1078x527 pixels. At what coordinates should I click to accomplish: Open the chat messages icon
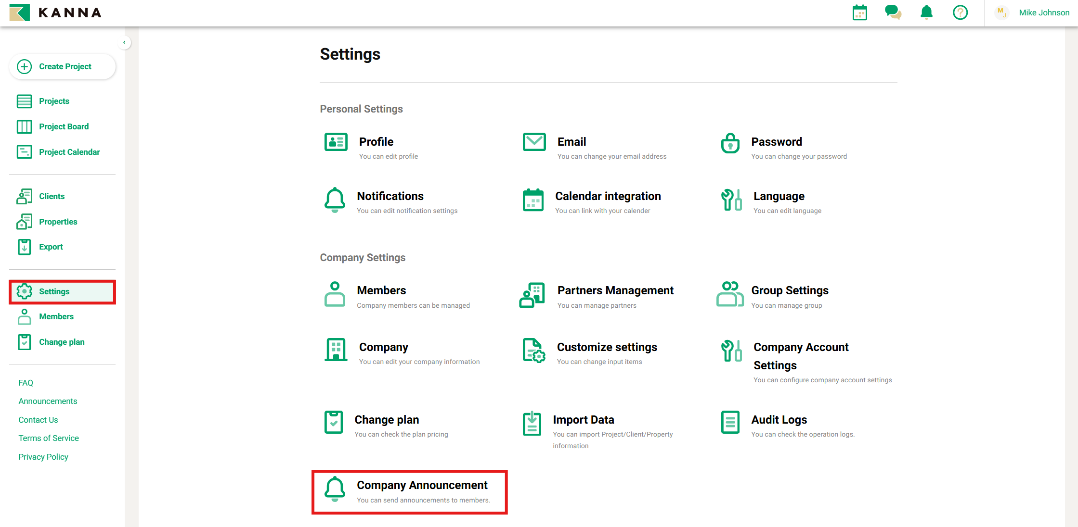click(x=893, y=13)
